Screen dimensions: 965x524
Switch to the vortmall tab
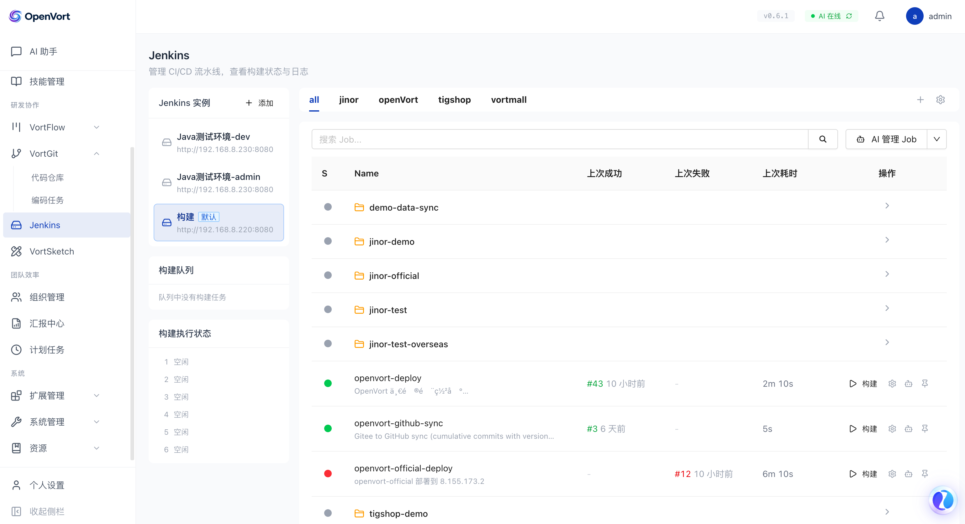coord(509,100)
